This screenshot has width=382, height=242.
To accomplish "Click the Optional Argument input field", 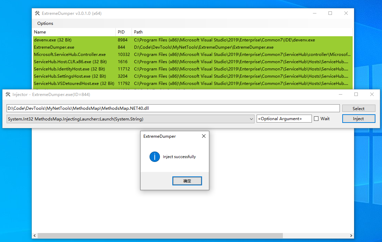I will pyautogui.click(x=284, y=118).
